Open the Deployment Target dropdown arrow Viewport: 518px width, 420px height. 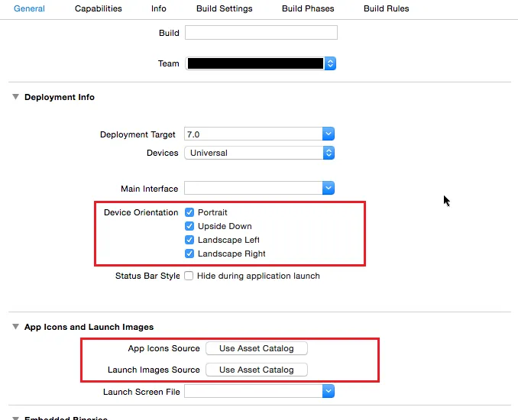(x=329, y=134)
